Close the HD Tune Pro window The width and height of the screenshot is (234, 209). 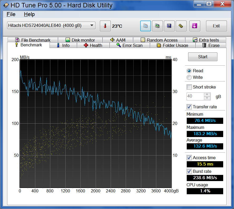click(222, 4)
